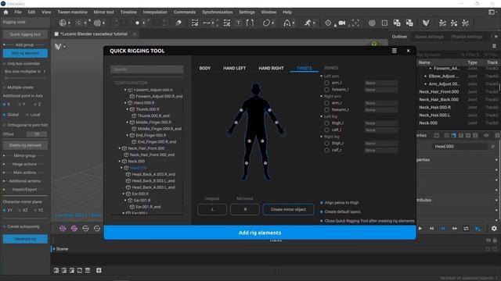Select the arm_l twist radio button

(326, 83)
